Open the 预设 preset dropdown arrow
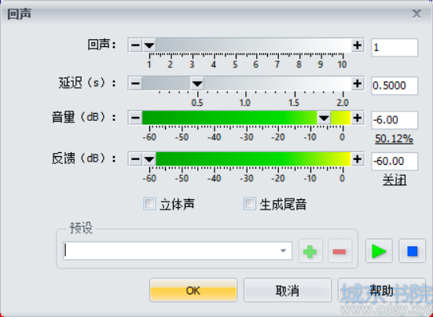Image resolution: width=433 pixels, height=317 pixels. [x=283, y=251]
